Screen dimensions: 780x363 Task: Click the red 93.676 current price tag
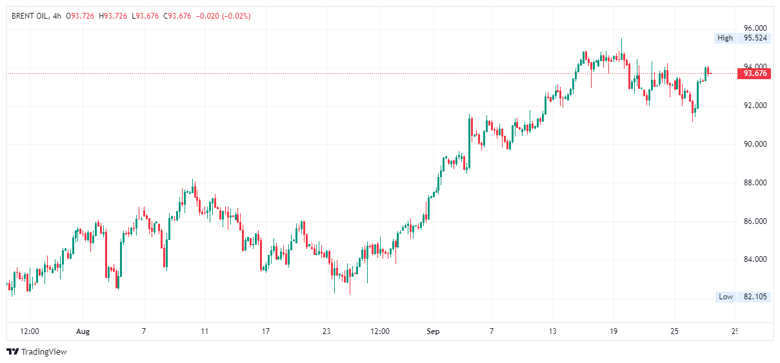(755, 73)
